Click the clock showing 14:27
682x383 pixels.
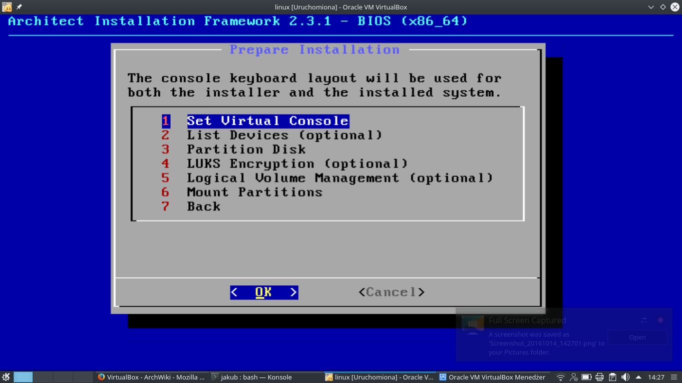tap(656, 377)
